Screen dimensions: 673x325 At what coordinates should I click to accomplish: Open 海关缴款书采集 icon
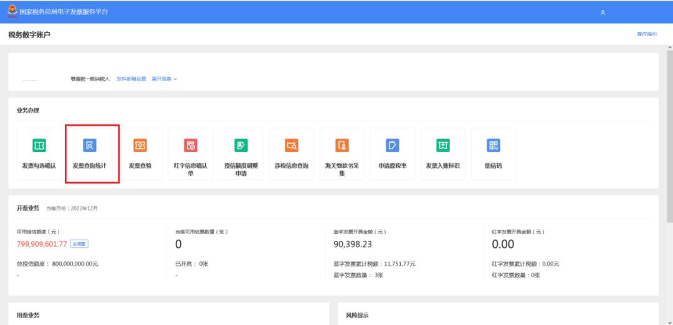click(341, 146)
